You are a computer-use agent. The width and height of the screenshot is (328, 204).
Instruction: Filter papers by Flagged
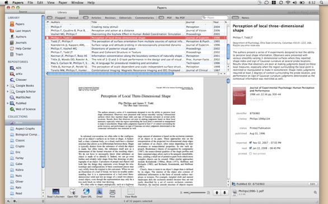pyautogui.click(x=60, y=18)
